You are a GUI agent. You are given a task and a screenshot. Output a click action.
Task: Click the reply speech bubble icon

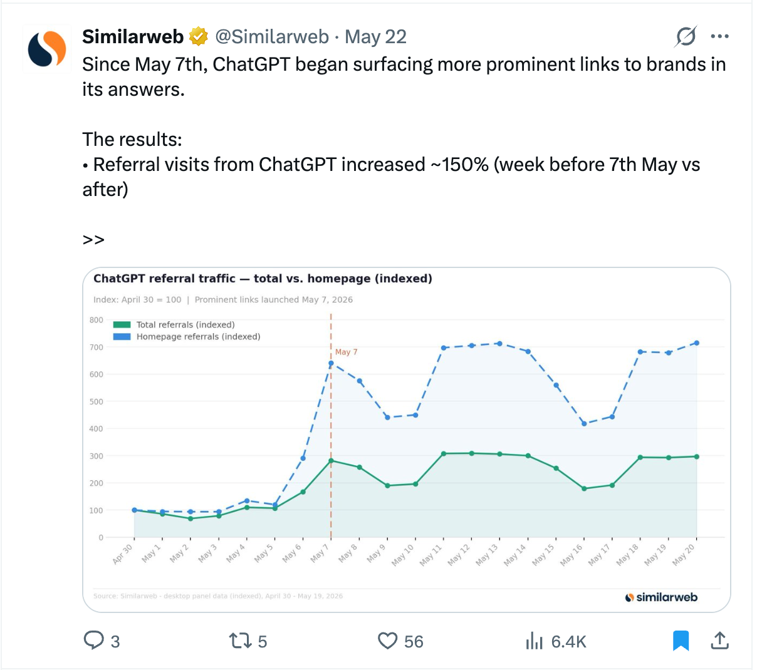point(94,641)
